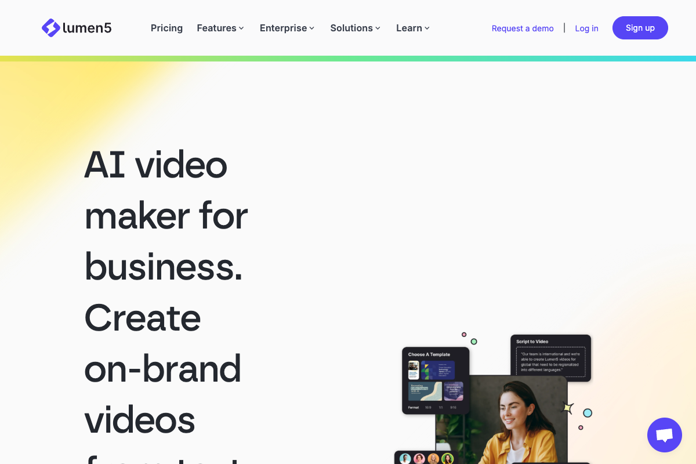This screenshot has height=464, width=696.
Task: Open the Learn dropdown menu
Action: click(x=413, y=28)
